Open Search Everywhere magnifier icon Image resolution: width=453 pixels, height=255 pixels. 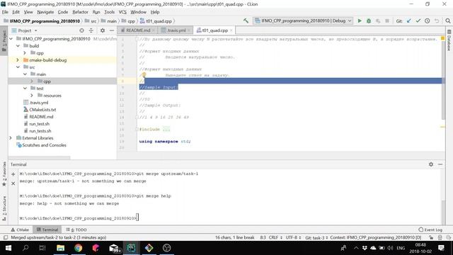448,21
